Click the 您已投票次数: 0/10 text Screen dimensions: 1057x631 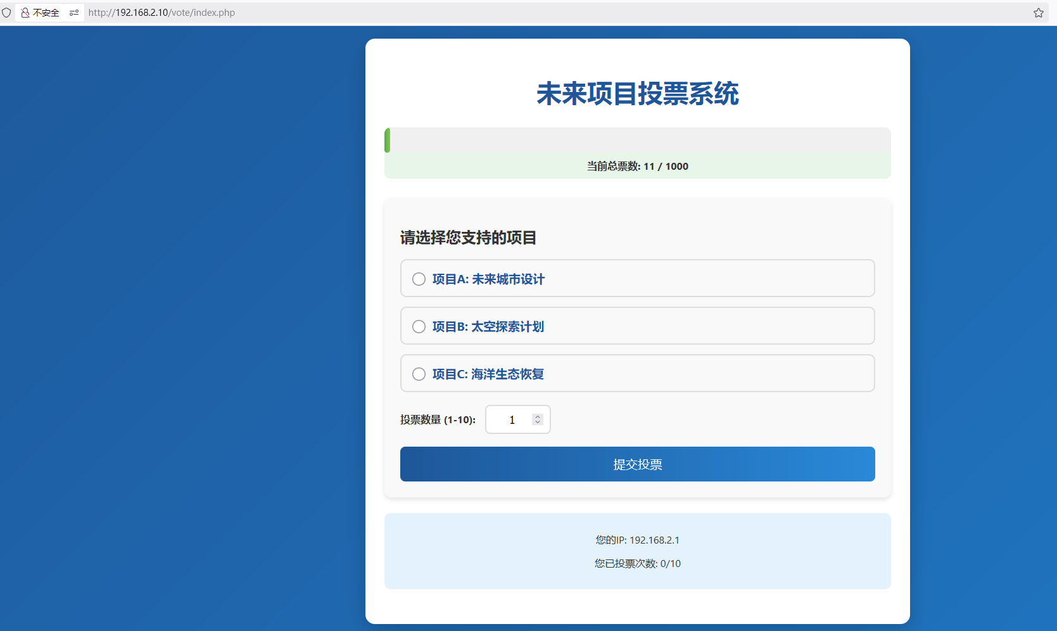[637, 564]
